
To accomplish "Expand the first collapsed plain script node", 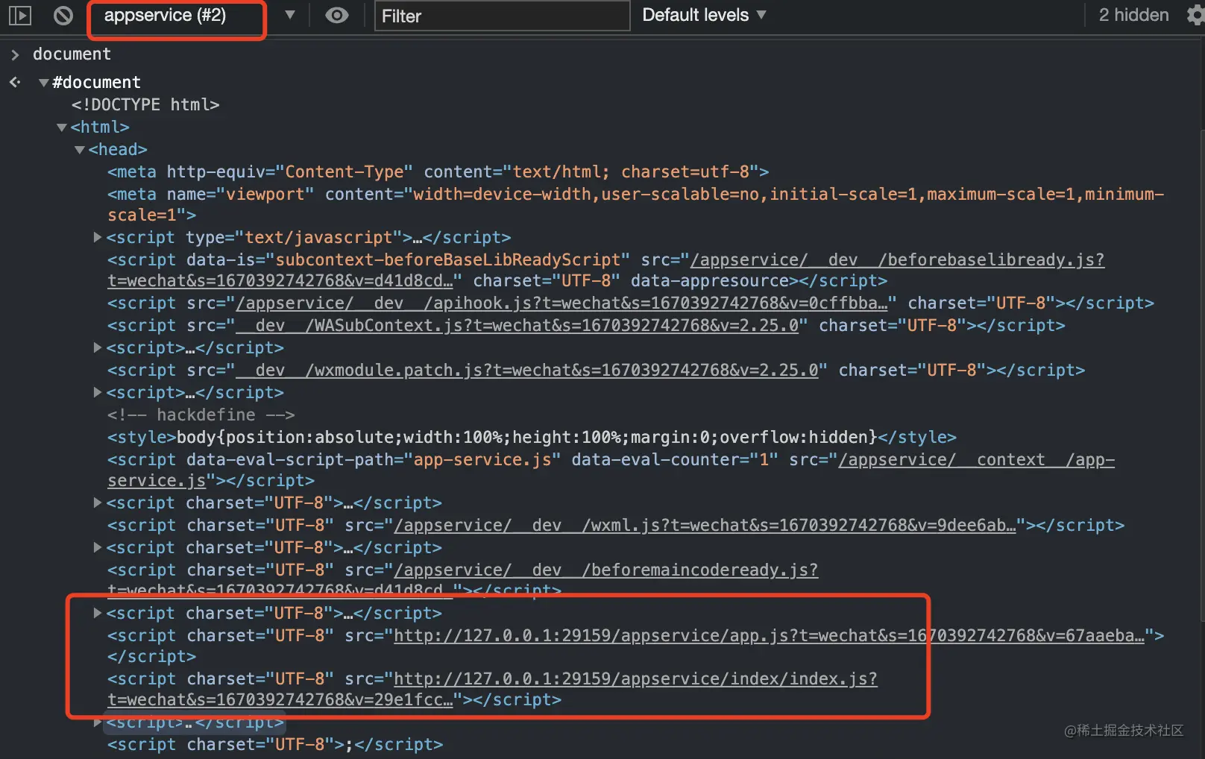I will coord(97,347).
